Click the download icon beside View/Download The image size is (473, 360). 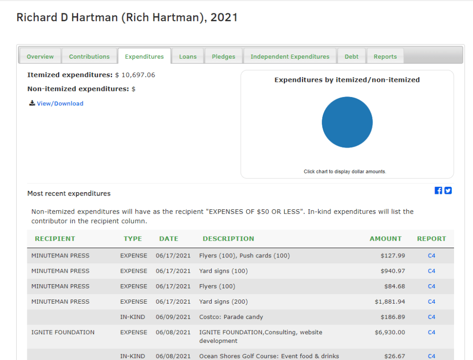pos(32,104)
